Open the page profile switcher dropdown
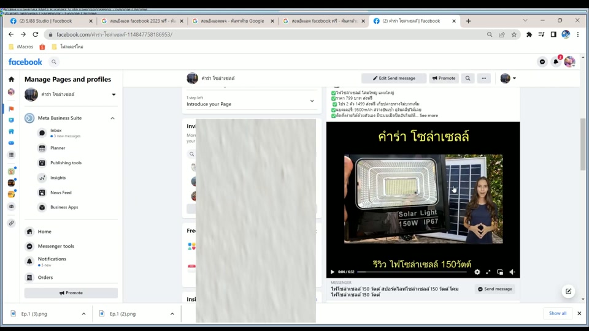 114,95
